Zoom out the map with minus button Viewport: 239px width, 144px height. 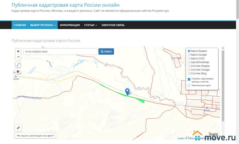(18, 57)
